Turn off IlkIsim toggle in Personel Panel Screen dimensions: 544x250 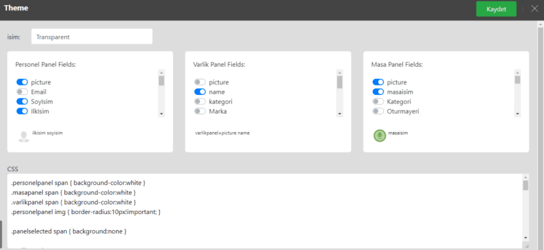[x=22, y=111]
